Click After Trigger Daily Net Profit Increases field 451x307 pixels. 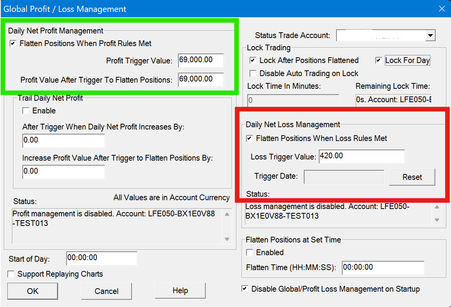click(x=63, y=141)
